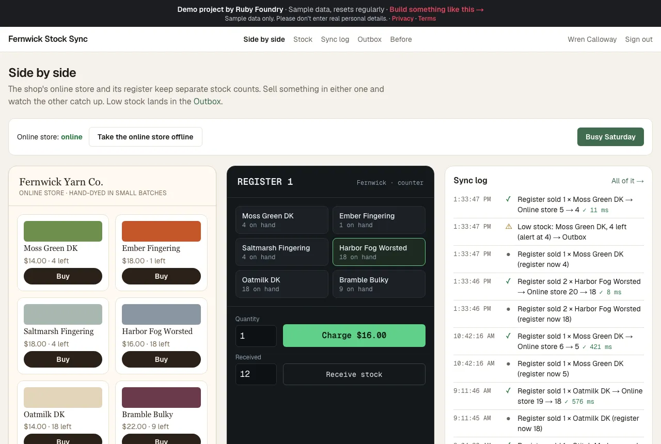Screen dimensions: 661x444
Task: Select Moss Green DK on register
Action: click(282, 220)
